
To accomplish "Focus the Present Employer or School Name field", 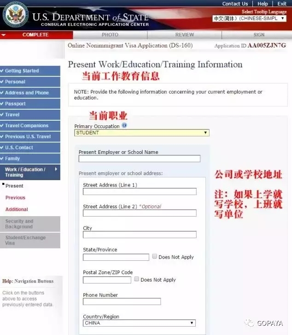I will tap(140, 159).
